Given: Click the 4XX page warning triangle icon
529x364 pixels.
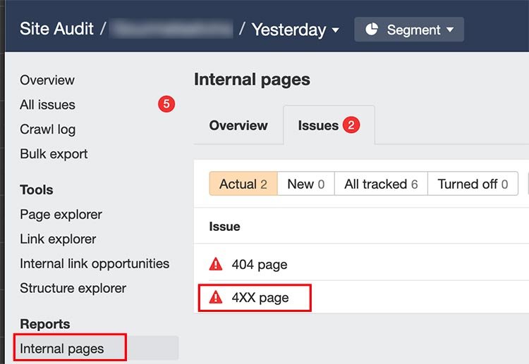Looking at the screenshot, I should pos(216,298).
